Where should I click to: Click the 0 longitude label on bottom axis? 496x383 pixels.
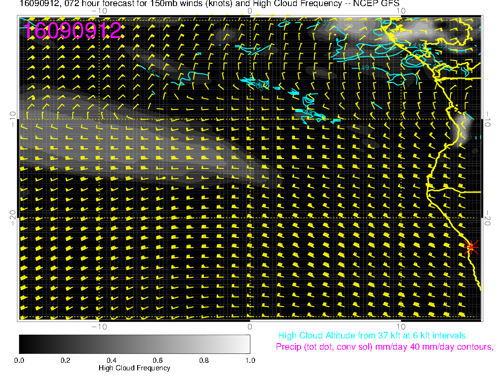[250, 326]
